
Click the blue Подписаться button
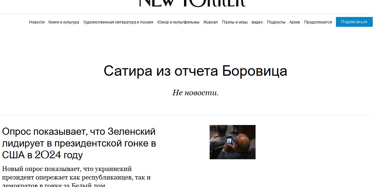pyautogui.click(x=354, y=22)
